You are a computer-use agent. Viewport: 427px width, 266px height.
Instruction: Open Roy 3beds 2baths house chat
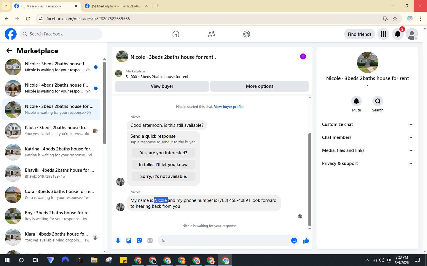[51, 216]
